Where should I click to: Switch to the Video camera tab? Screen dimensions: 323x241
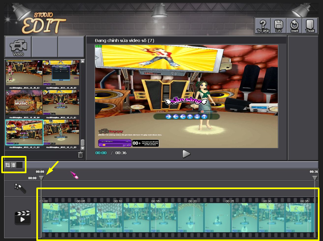[x=18, y=47]
